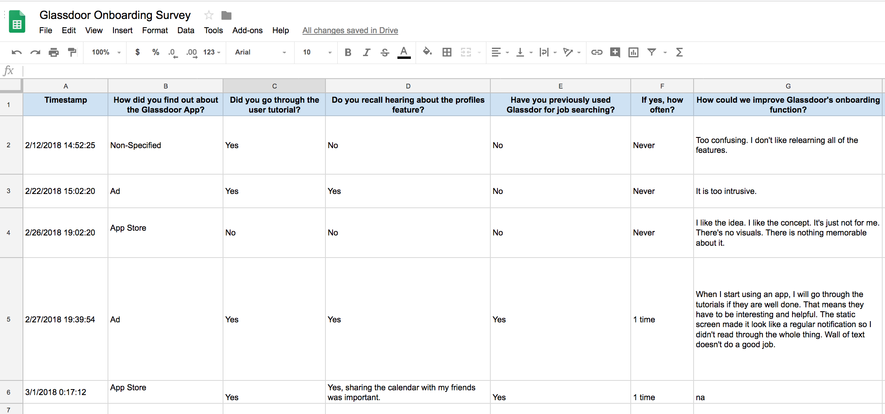Click the select-all corner box
The height and width of the screenshot is (414, 885).
(x=11, y=86)
